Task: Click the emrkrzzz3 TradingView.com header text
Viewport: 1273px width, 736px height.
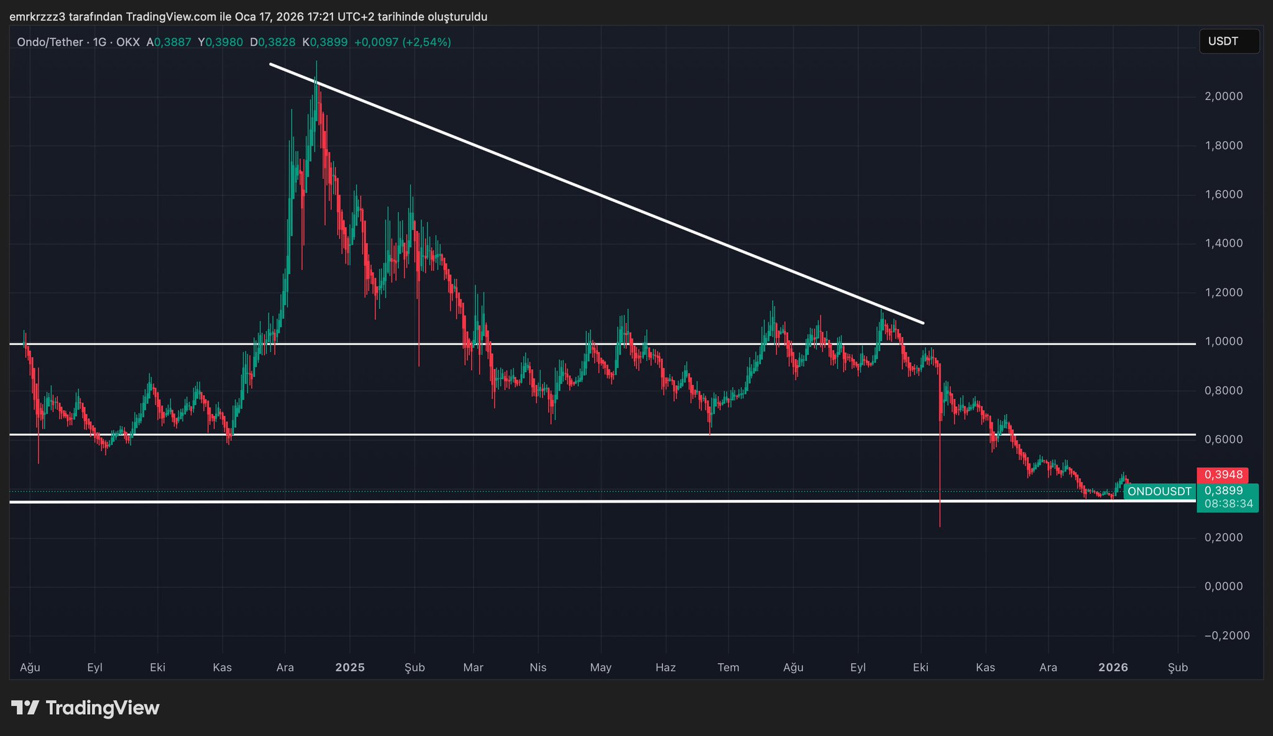Action: (248, 17)
